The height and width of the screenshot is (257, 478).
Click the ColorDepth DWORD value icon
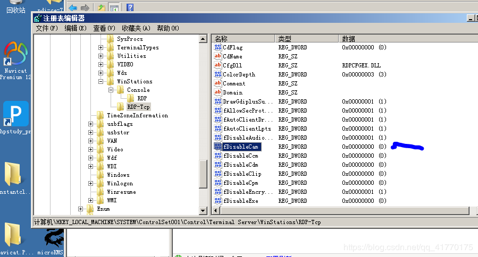click(217, 74)
